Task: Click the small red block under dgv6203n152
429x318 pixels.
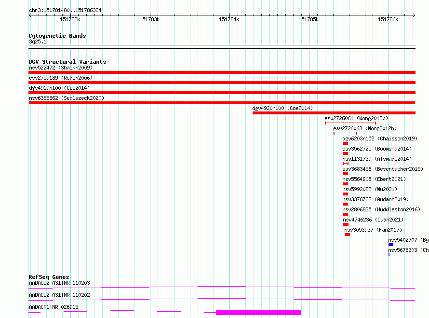Action: 345,143
